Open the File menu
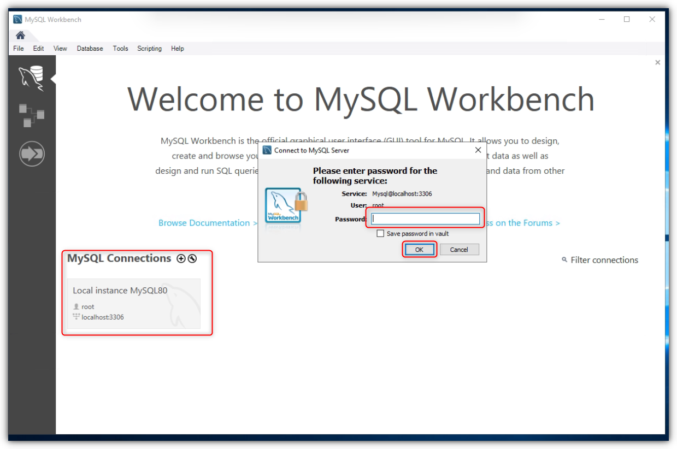The height and width of the screenshot is (449, 677). [x=19, y=49]
